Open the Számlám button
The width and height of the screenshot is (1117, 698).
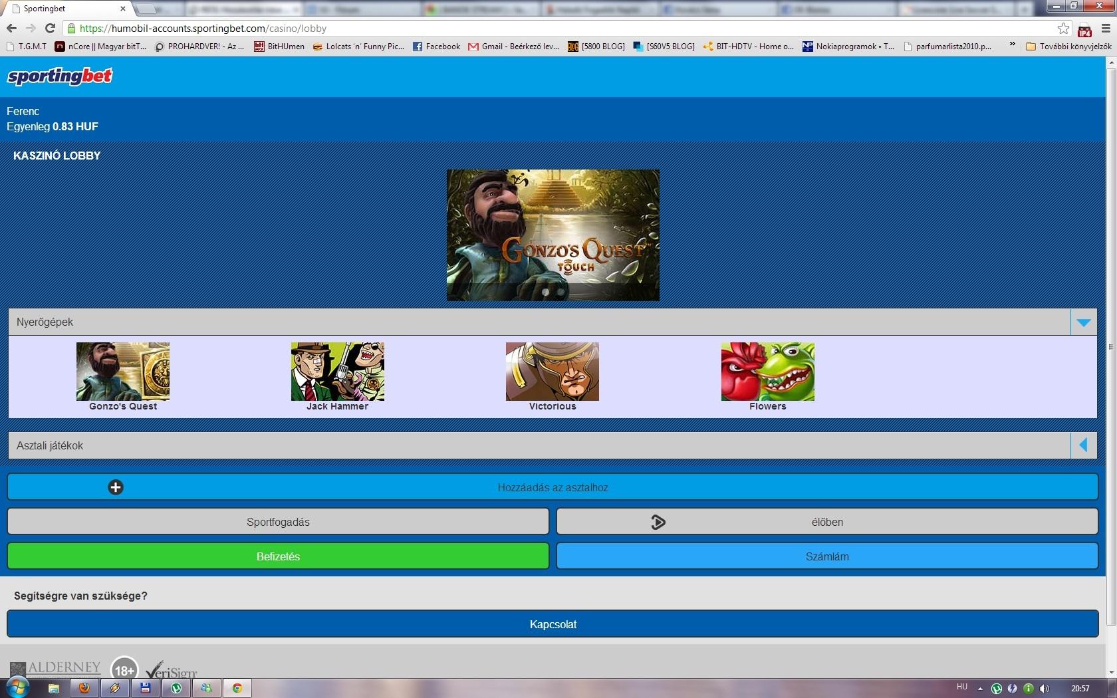point(827,556)
